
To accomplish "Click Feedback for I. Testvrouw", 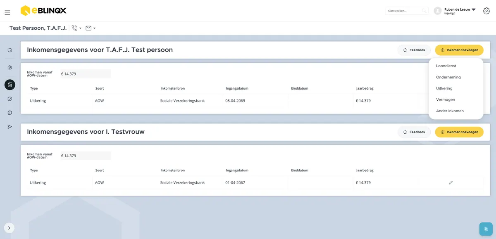I will pos(414,132).
